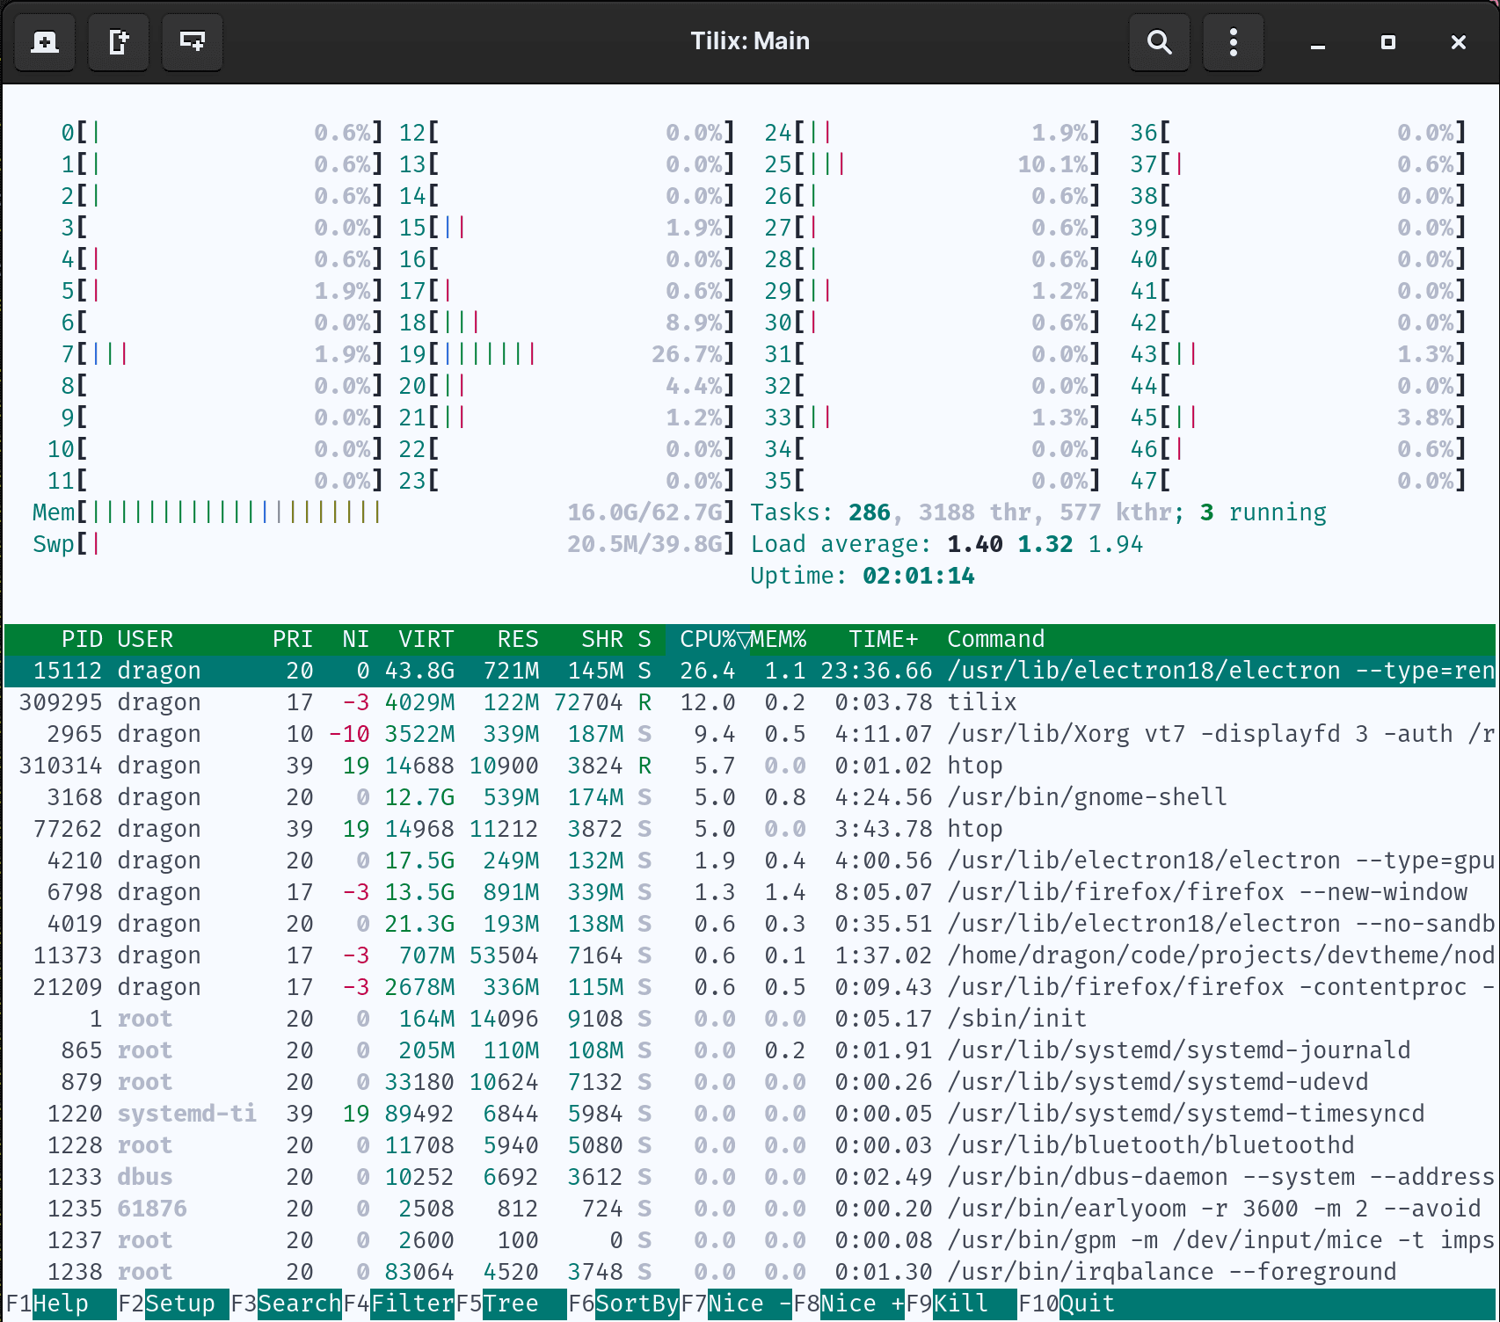Viewport: 1500px width, 1322px height.
Task: Select the /sbin/init process row
Action: coord(750,1019)
